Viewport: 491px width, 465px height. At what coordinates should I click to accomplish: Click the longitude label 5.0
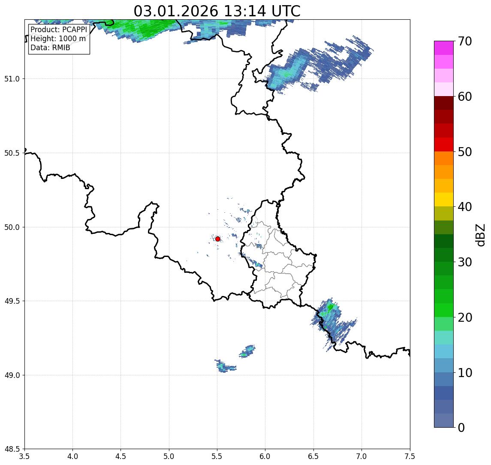[169, 456]
